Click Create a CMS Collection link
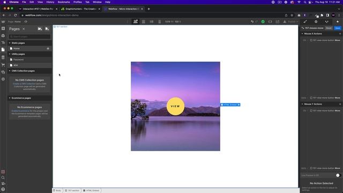Screen dimensions: 343x193 [x=24, y=84]
